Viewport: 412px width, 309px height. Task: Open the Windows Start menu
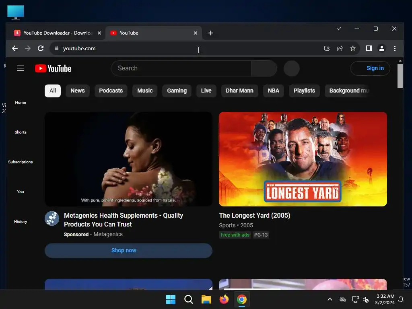171,299
